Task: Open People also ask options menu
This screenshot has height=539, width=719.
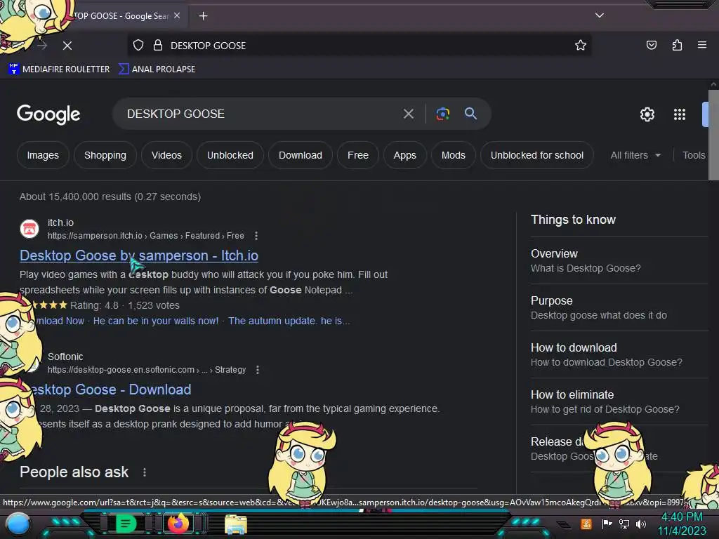Action: tap(145, 472)
